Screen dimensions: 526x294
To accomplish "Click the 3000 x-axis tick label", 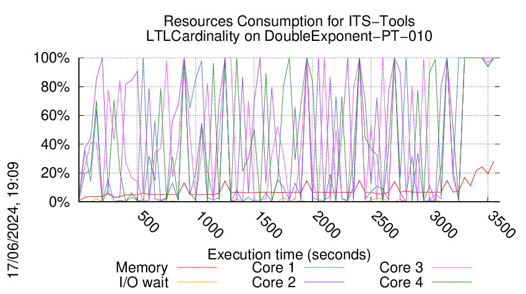I will (x=443, y=225).
